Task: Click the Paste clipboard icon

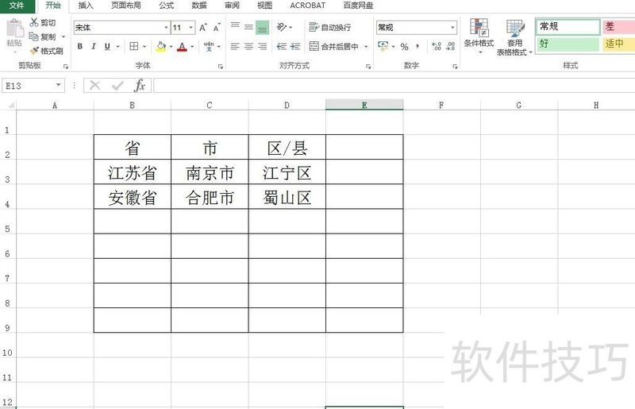Action: [x=14, y=29]
